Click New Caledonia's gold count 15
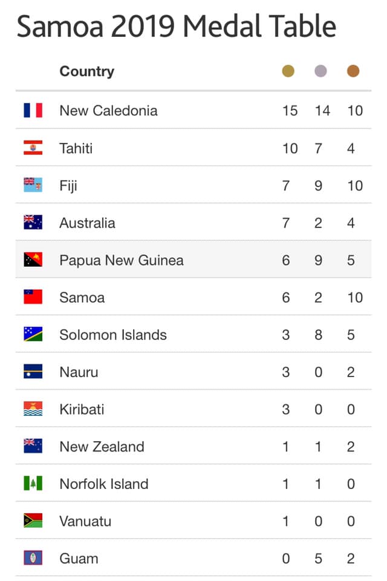Image resolution: width=387 pixels, height=581 pixels. click(x=290, y=111)
